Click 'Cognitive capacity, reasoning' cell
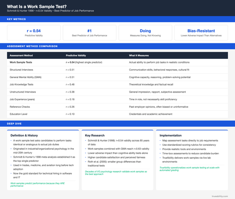The height and width of the screenshot is (199, 235). pos(160,77)
